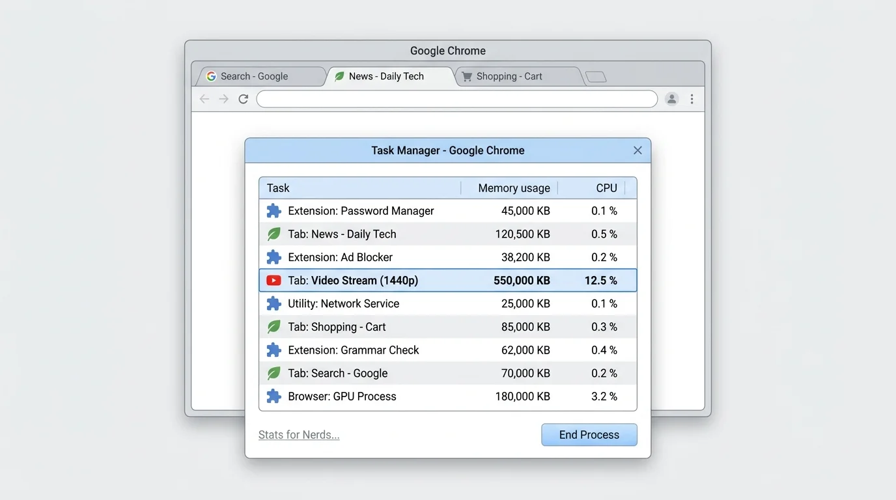Image resolution: width=896 pixels, height=500 pixels.
Task: Switch to the Search - Google browser tab
Action: coord(260,76)
